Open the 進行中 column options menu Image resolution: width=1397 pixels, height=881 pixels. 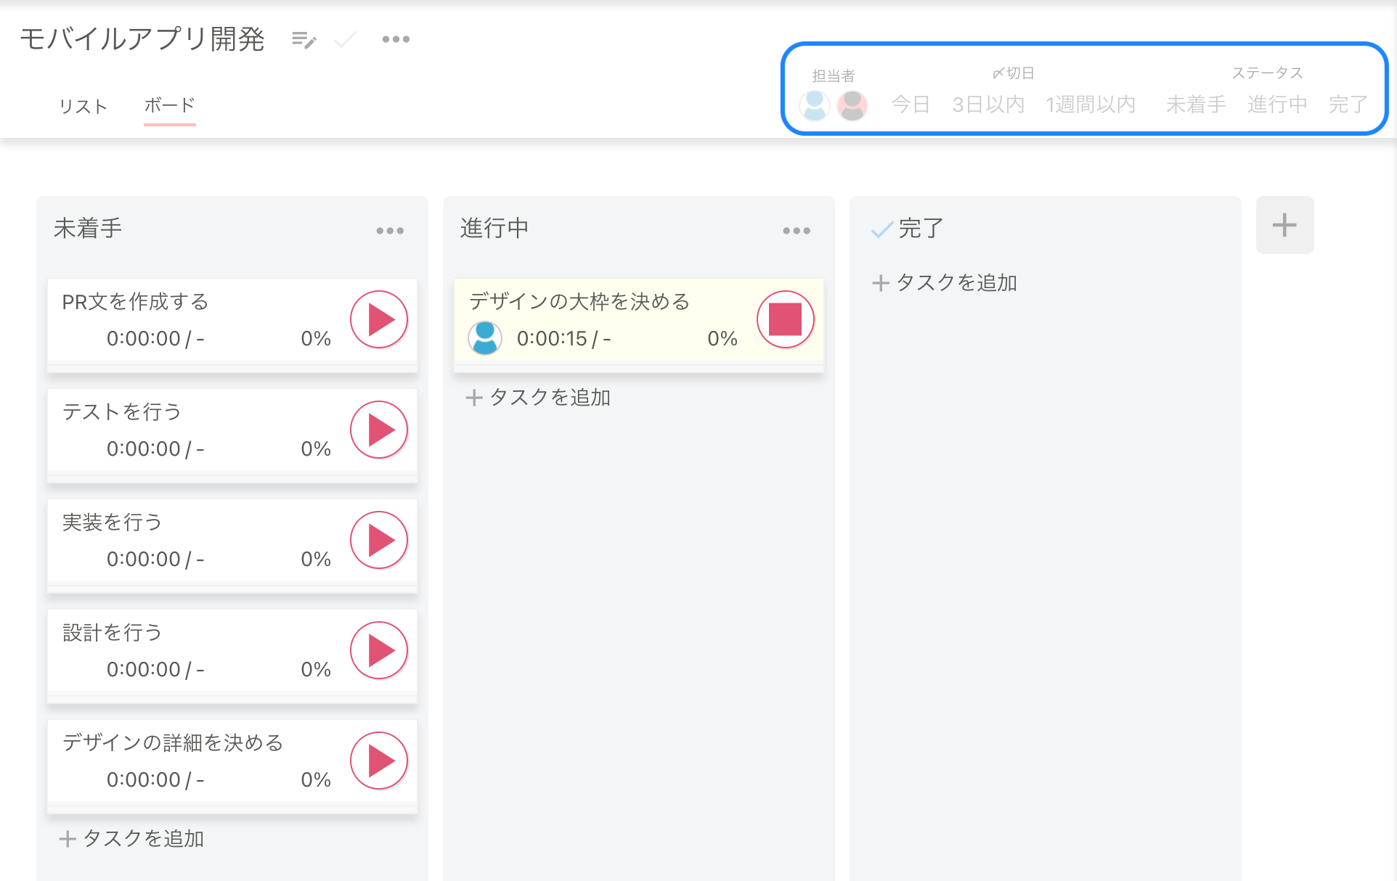(796, 230)
